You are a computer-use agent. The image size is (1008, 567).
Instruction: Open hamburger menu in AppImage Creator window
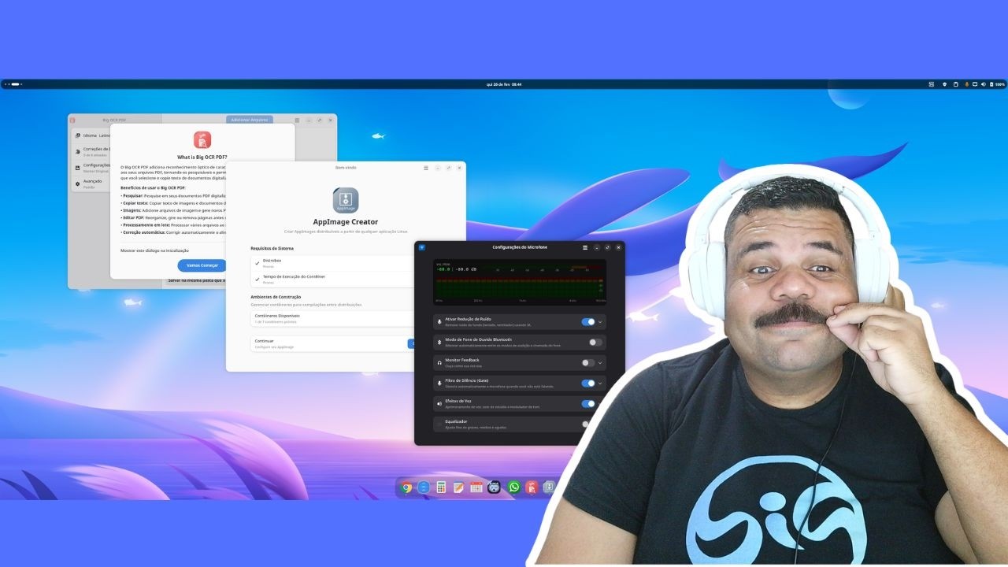426,168
